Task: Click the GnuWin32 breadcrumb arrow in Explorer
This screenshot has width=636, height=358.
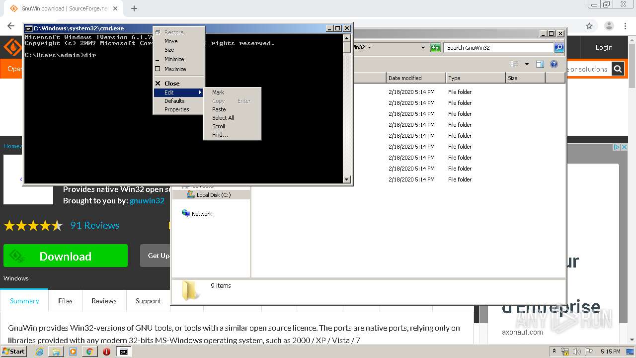Action: (x=369, y=48)
